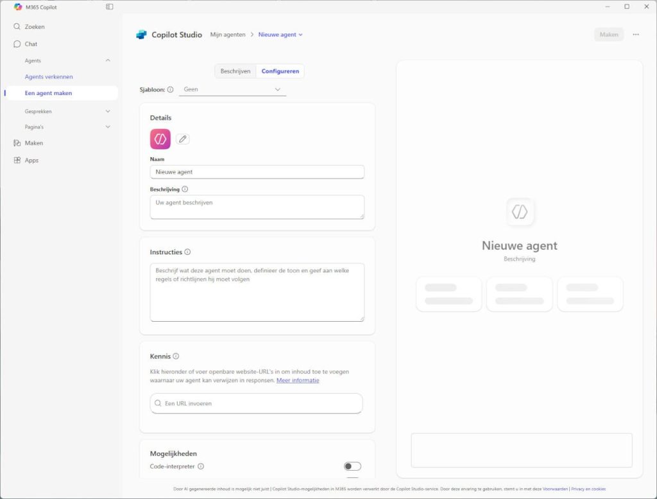The height and width of the screenshot is (499, 657).
Task: Collapse the sidebar with panel toggle icon
Action: coord(109,6)
